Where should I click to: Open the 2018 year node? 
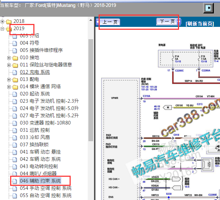click(19, 21)
